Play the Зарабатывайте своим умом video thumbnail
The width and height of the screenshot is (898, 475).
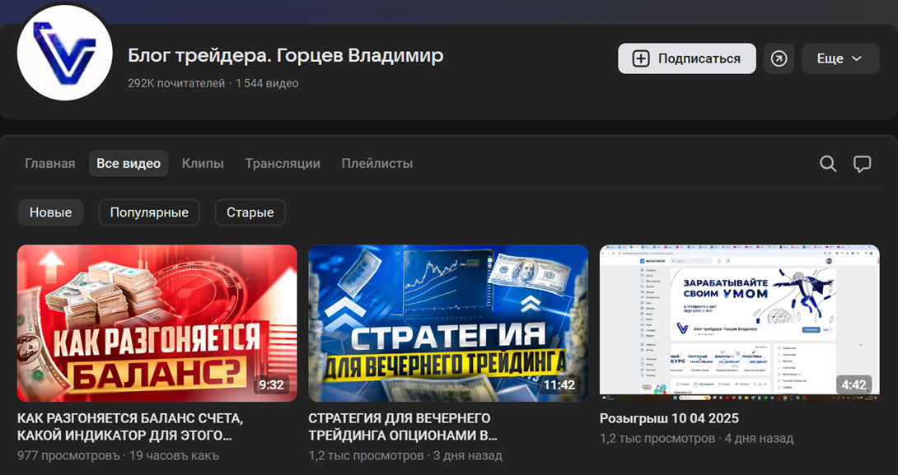point(739,323)
